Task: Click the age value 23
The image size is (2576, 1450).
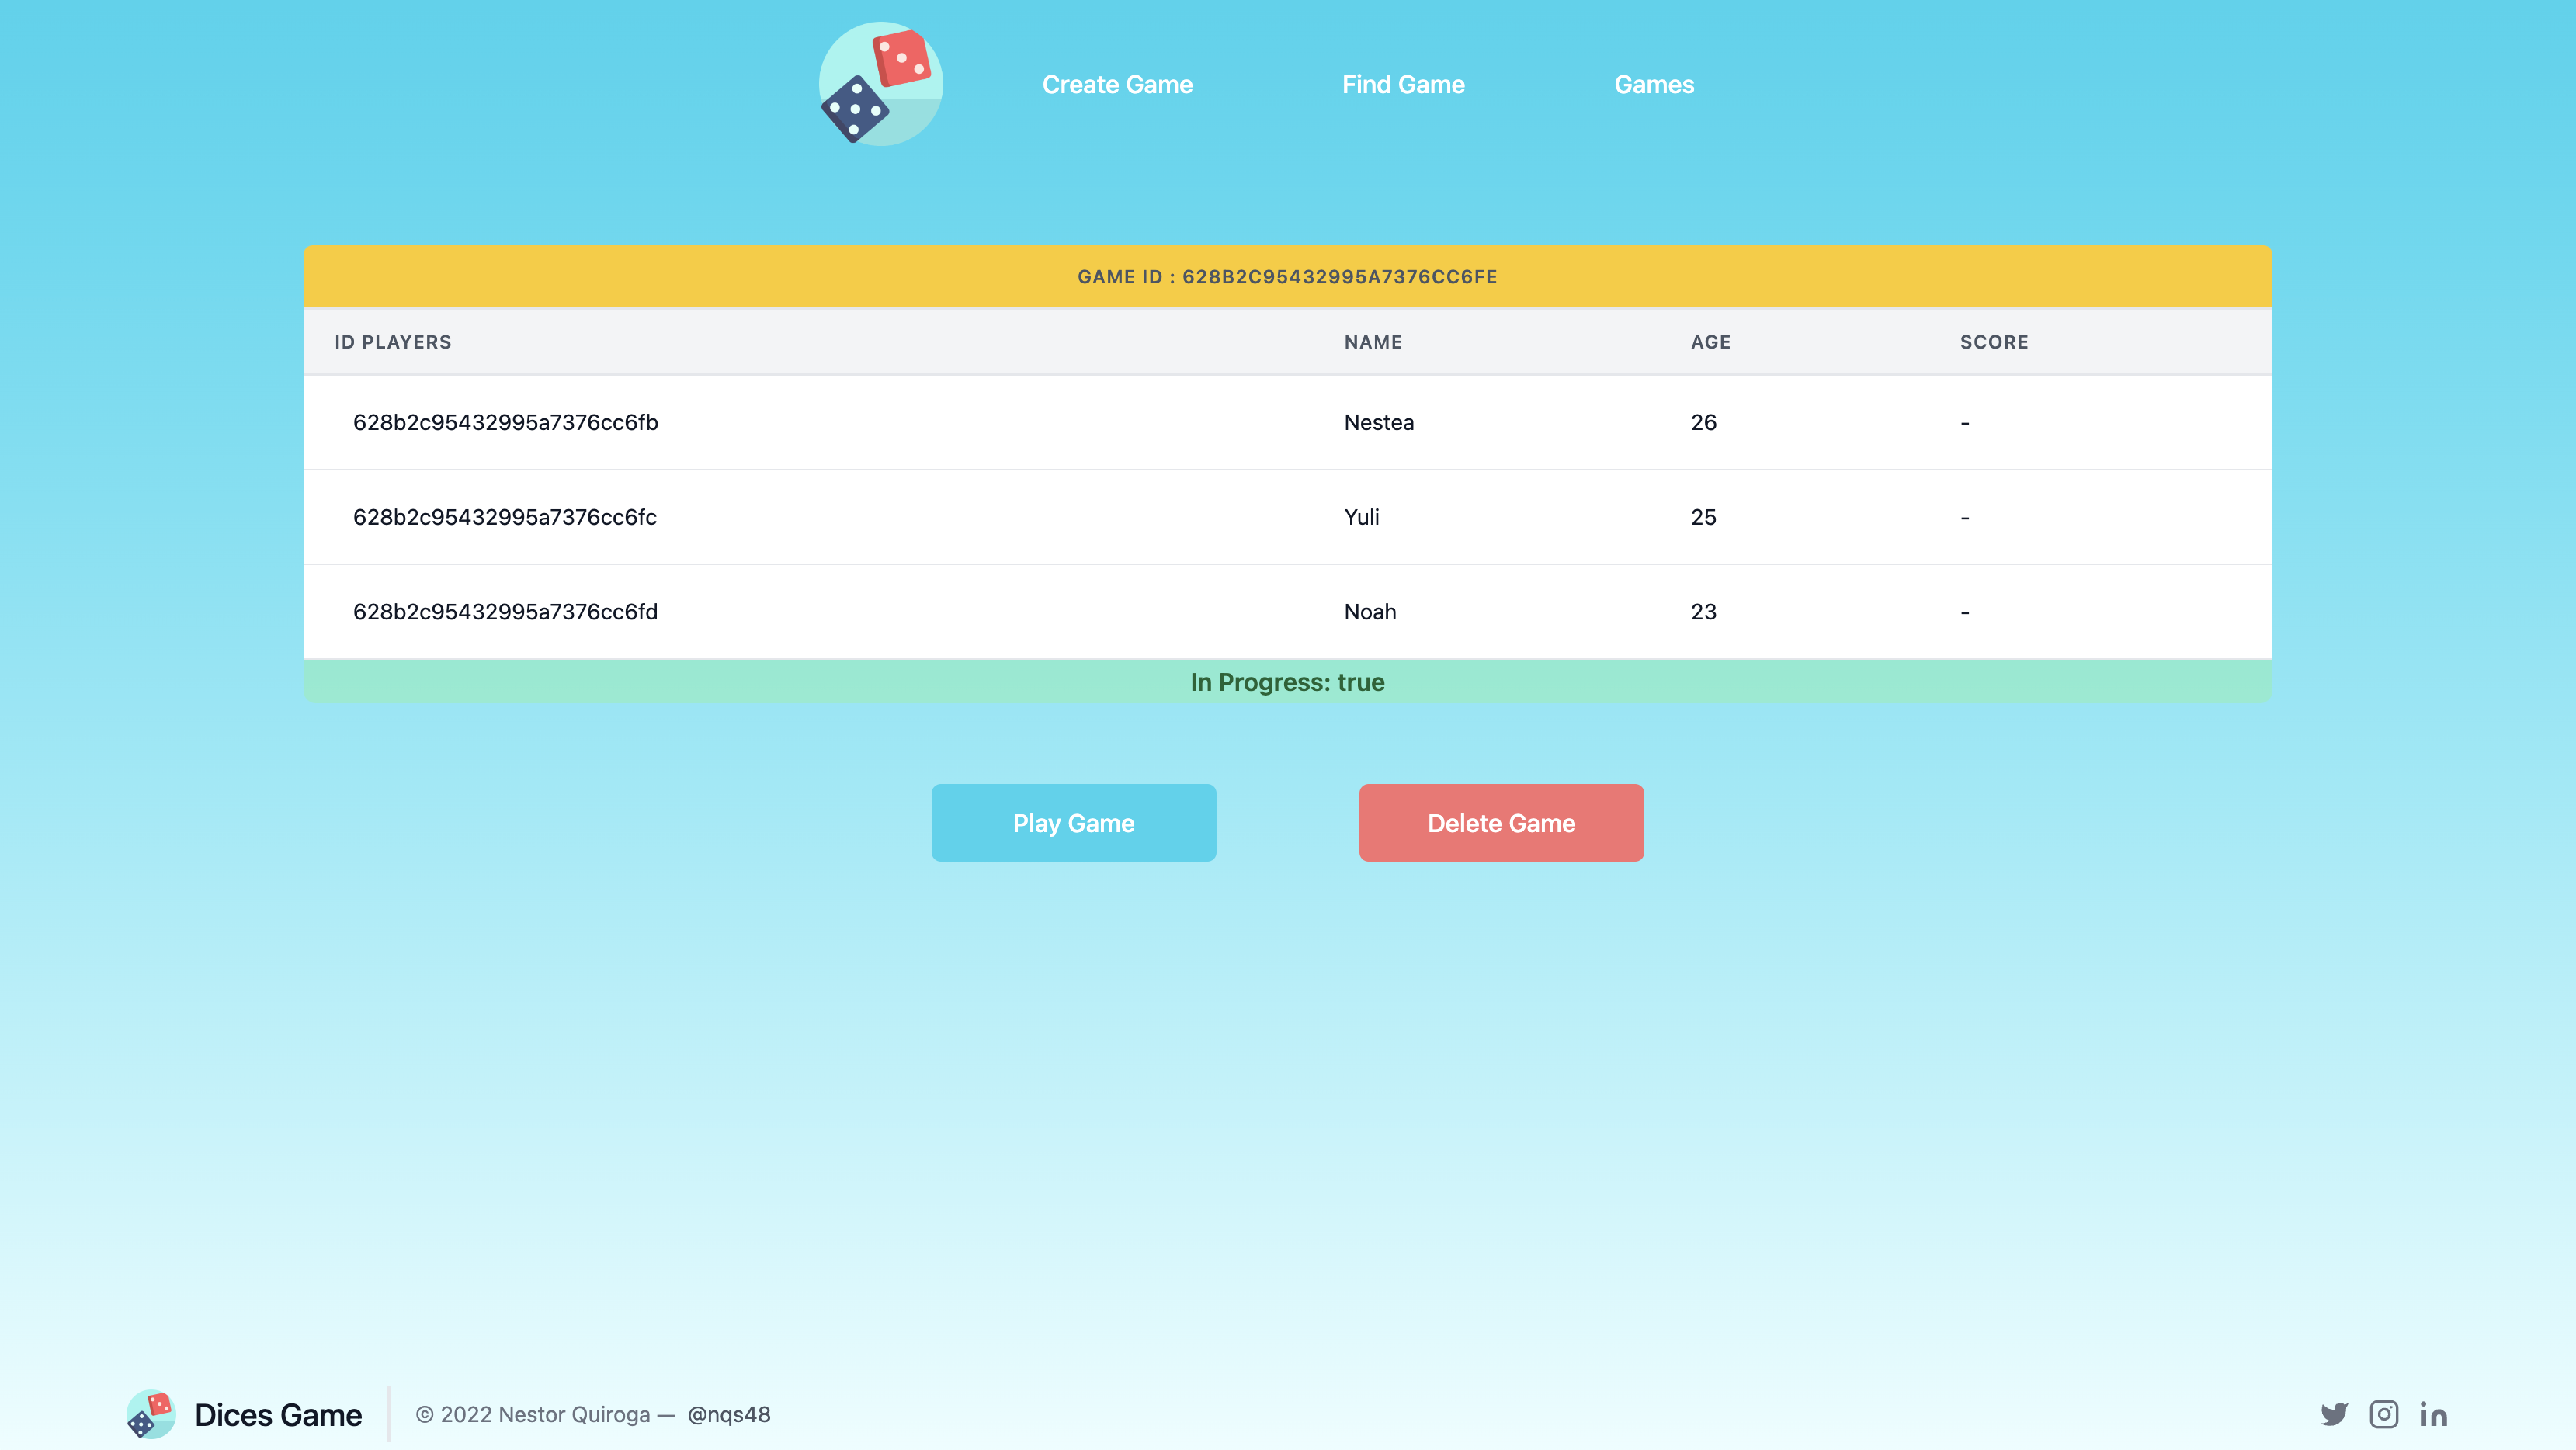Action: (x=1703, y=612)
